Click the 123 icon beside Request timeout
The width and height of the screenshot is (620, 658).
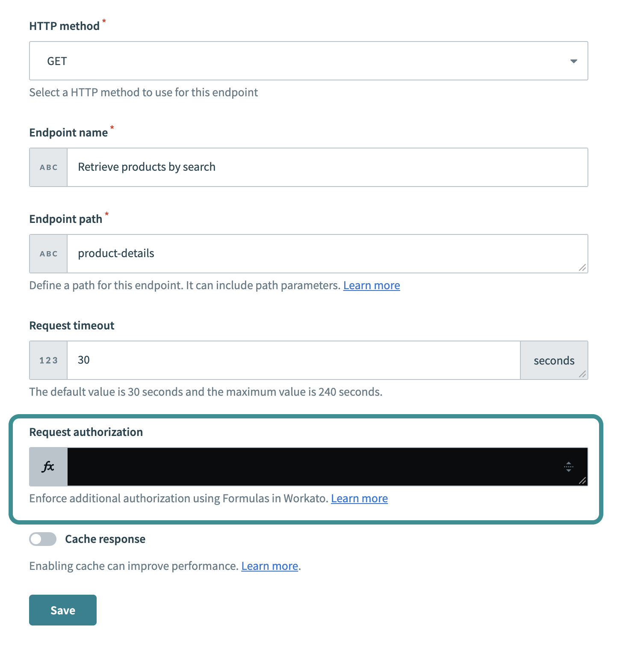point(48,360)
